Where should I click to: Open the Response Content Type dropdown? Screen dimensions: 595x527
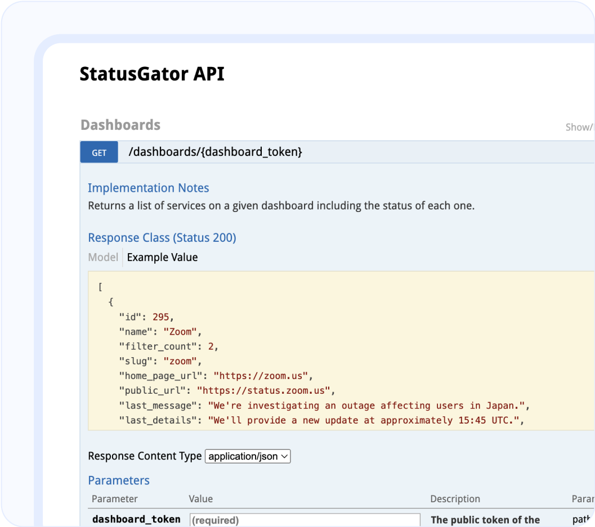click(x=247, y=456)
